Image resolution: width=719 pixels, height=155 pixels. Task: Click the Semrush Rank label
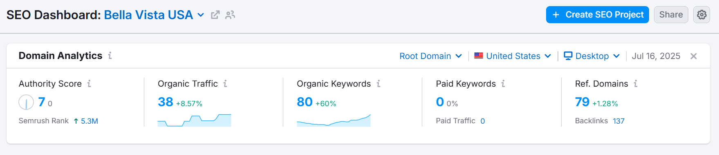[x=44, y=121]
